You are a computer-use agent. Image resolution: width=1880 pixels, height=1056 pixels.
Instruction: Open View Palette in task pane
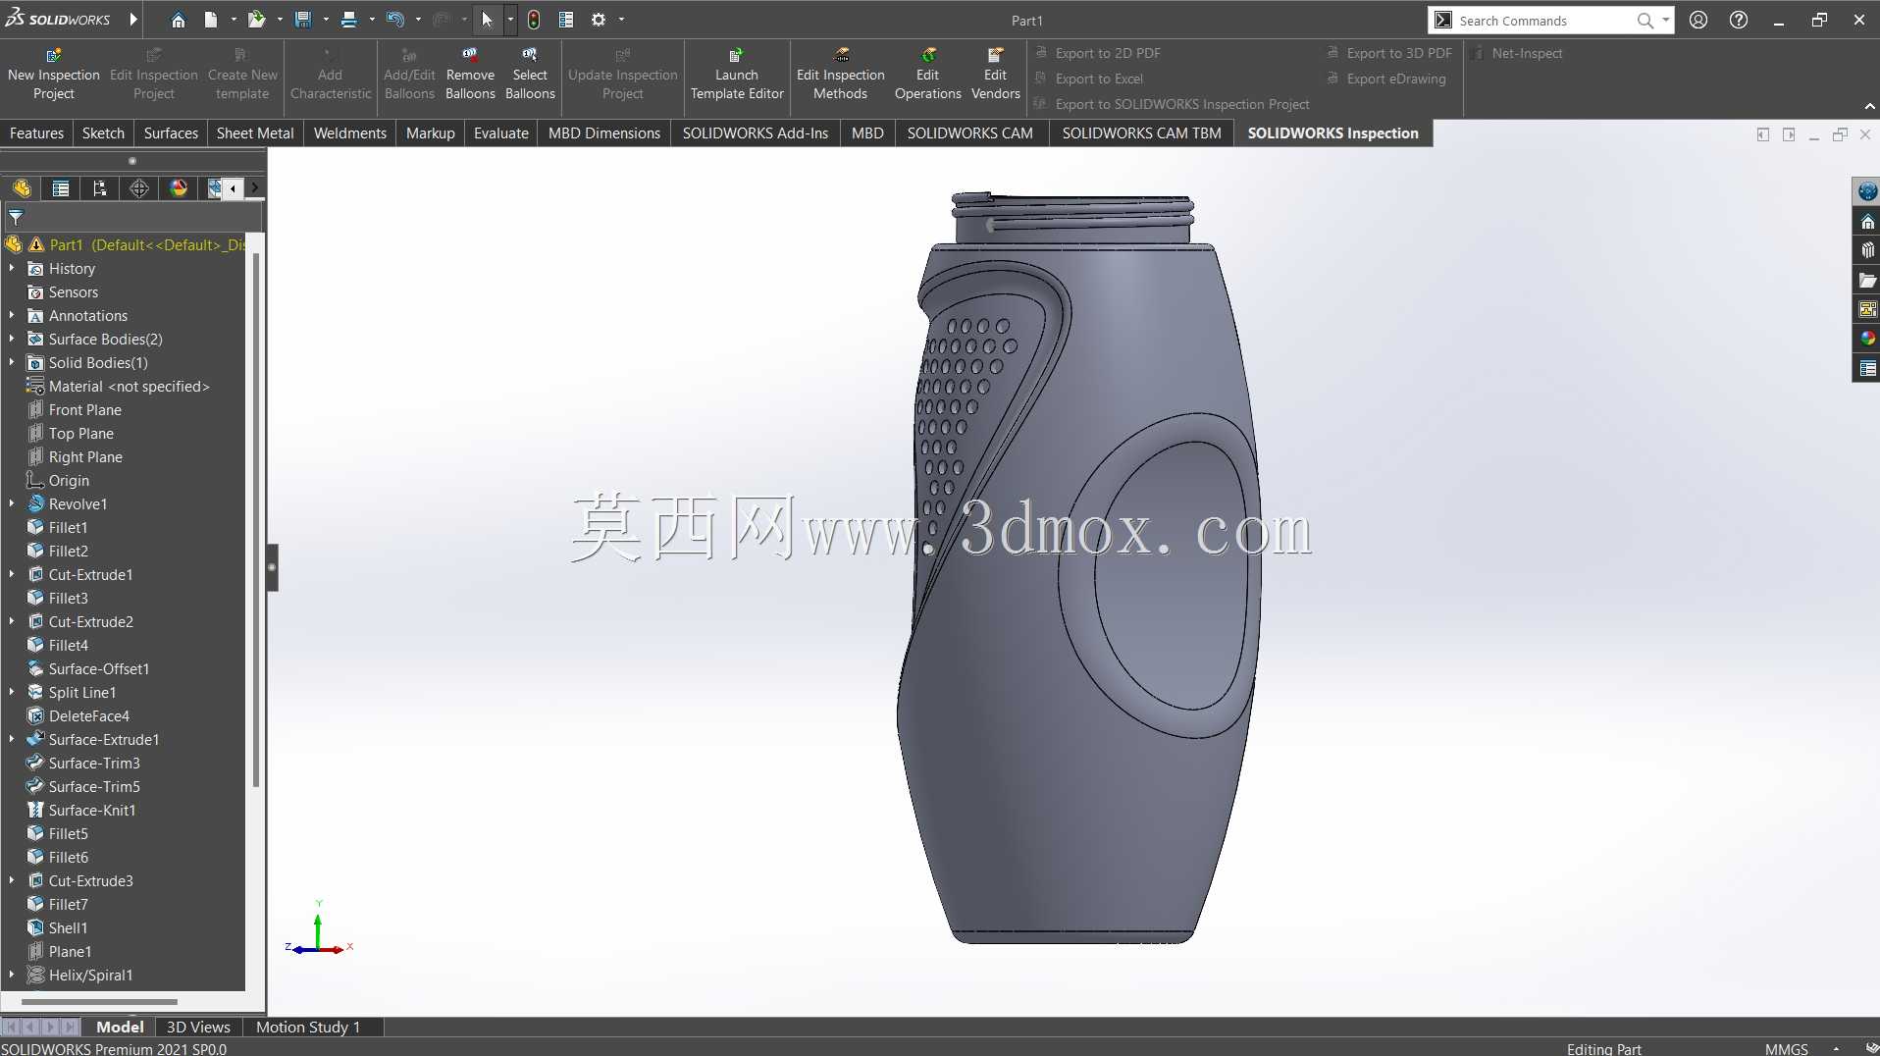point(1867,310)
